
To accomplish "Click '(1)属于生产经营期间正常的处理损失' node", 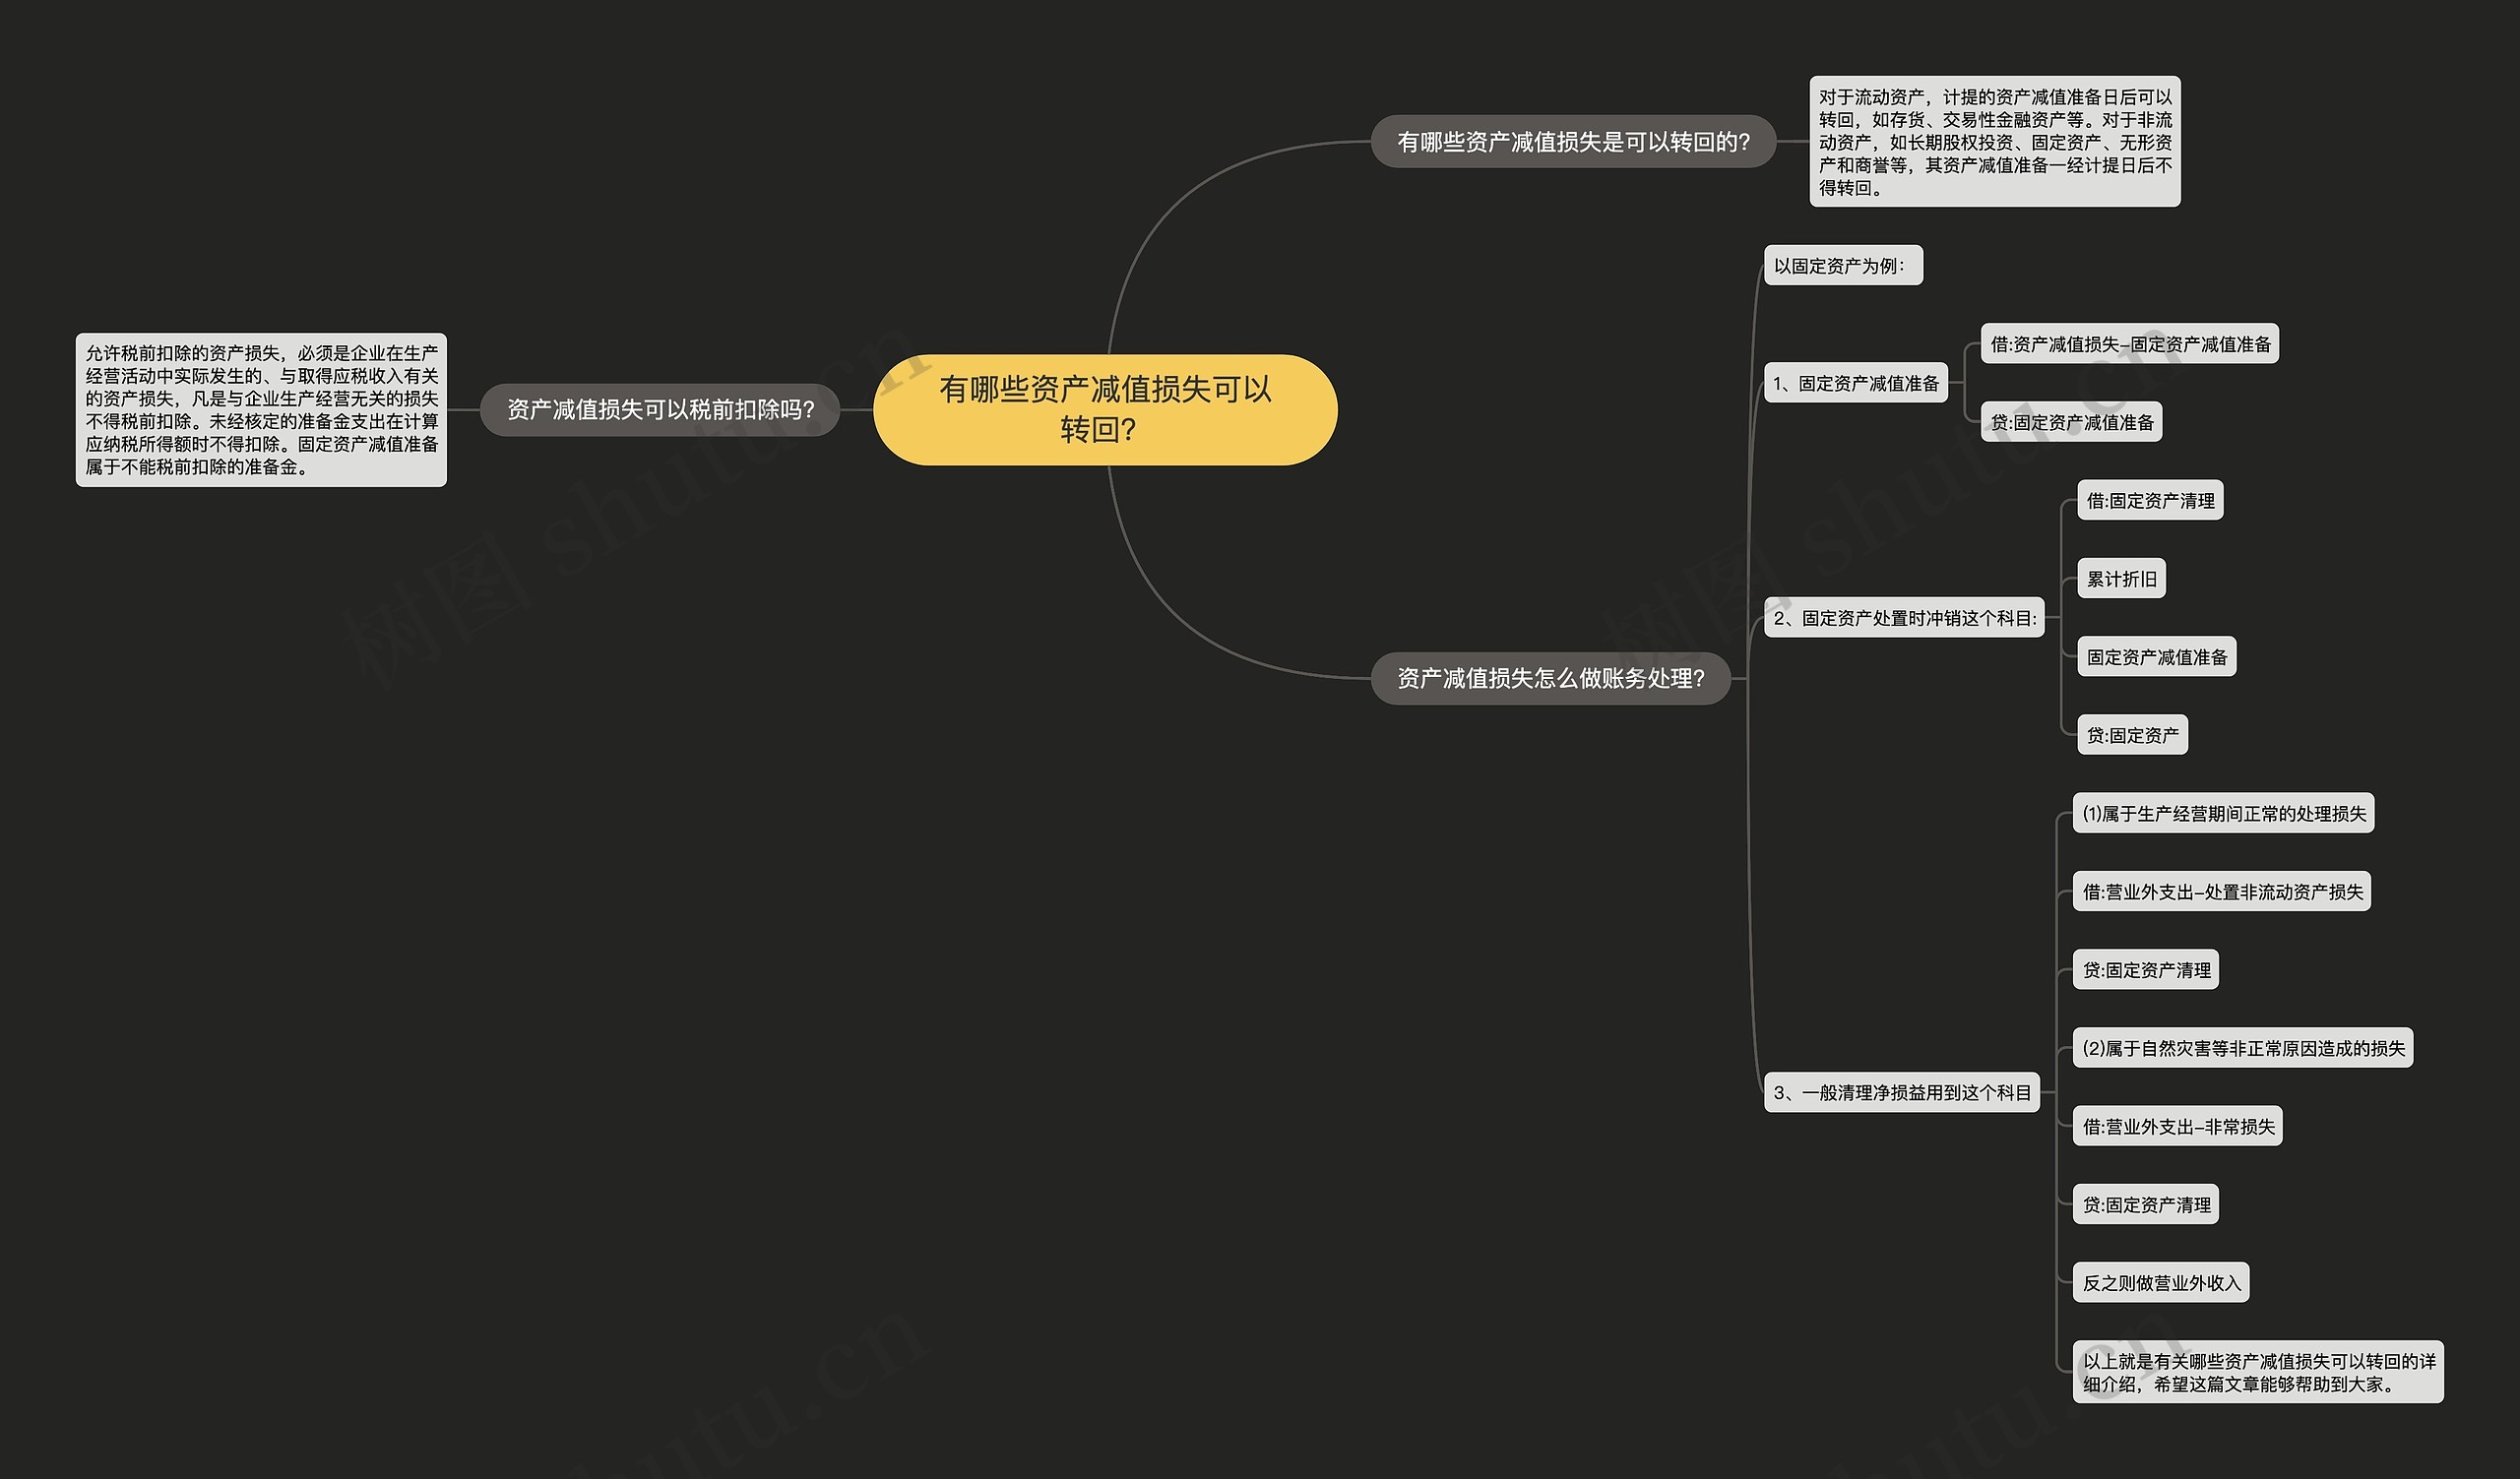I will 2223,814.
